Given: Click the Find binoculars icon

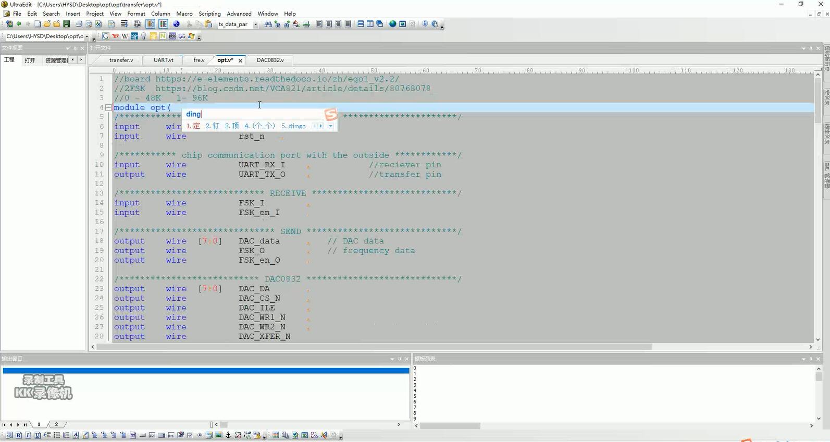Looking at the screenshot, I should 268,24.
